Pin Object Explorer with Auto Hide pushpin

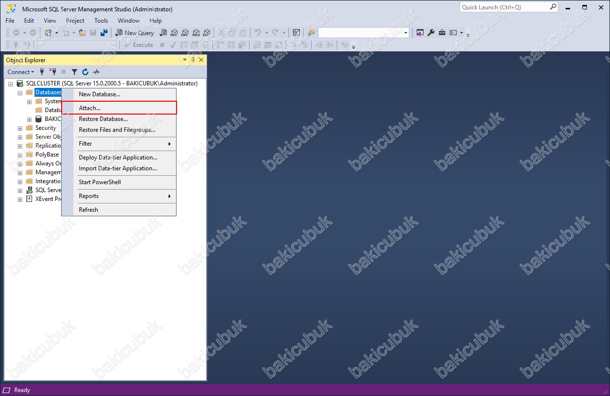(193, 60)
